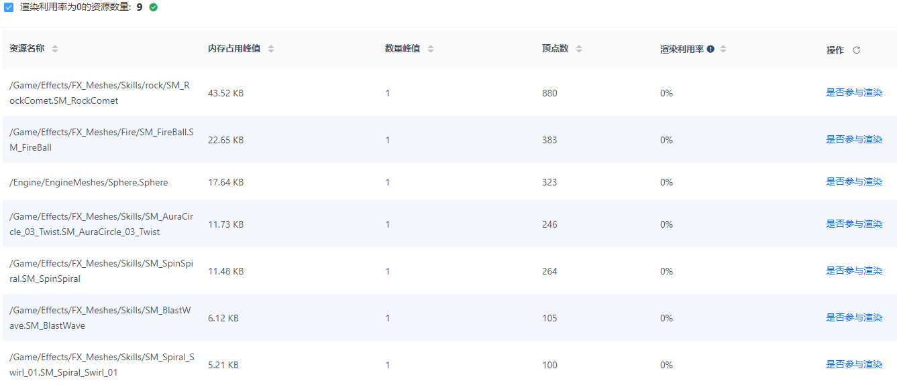Open 是否参与渲染 for SM_AuraCircle_03_Twist
897x387 pixels.
(854, 224)
